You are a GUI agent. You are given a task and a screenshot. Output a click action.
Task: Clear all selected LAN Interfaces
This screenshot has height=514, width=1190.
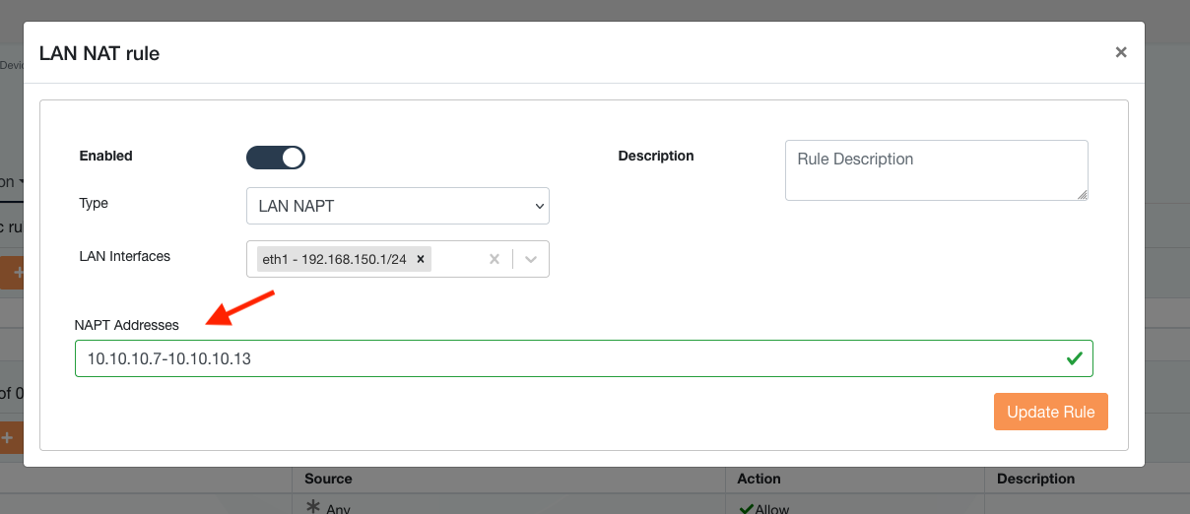click(495, 260)
